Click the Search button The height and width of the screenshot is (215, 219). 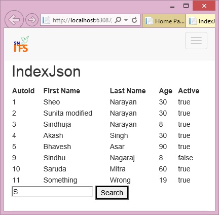point(112,193)
